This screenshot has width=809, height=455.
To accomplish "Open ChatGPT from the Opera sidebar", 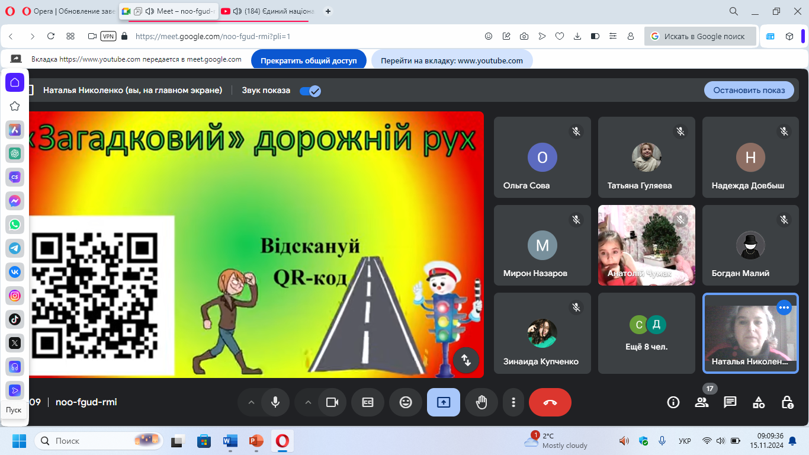I will [15, 153].
